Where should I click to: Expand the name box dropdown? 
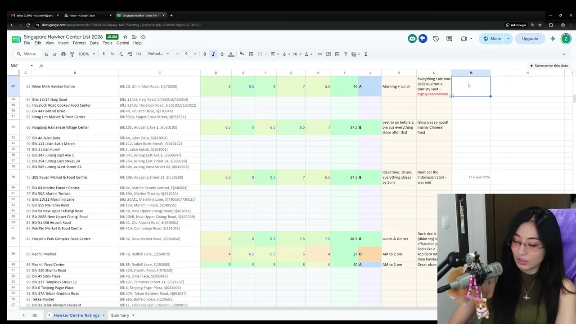[x=31, y=66]
